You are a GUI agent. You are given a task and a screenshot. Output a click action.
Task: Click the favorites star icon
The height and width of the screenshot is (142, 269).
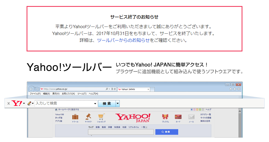tap(235, 89)
